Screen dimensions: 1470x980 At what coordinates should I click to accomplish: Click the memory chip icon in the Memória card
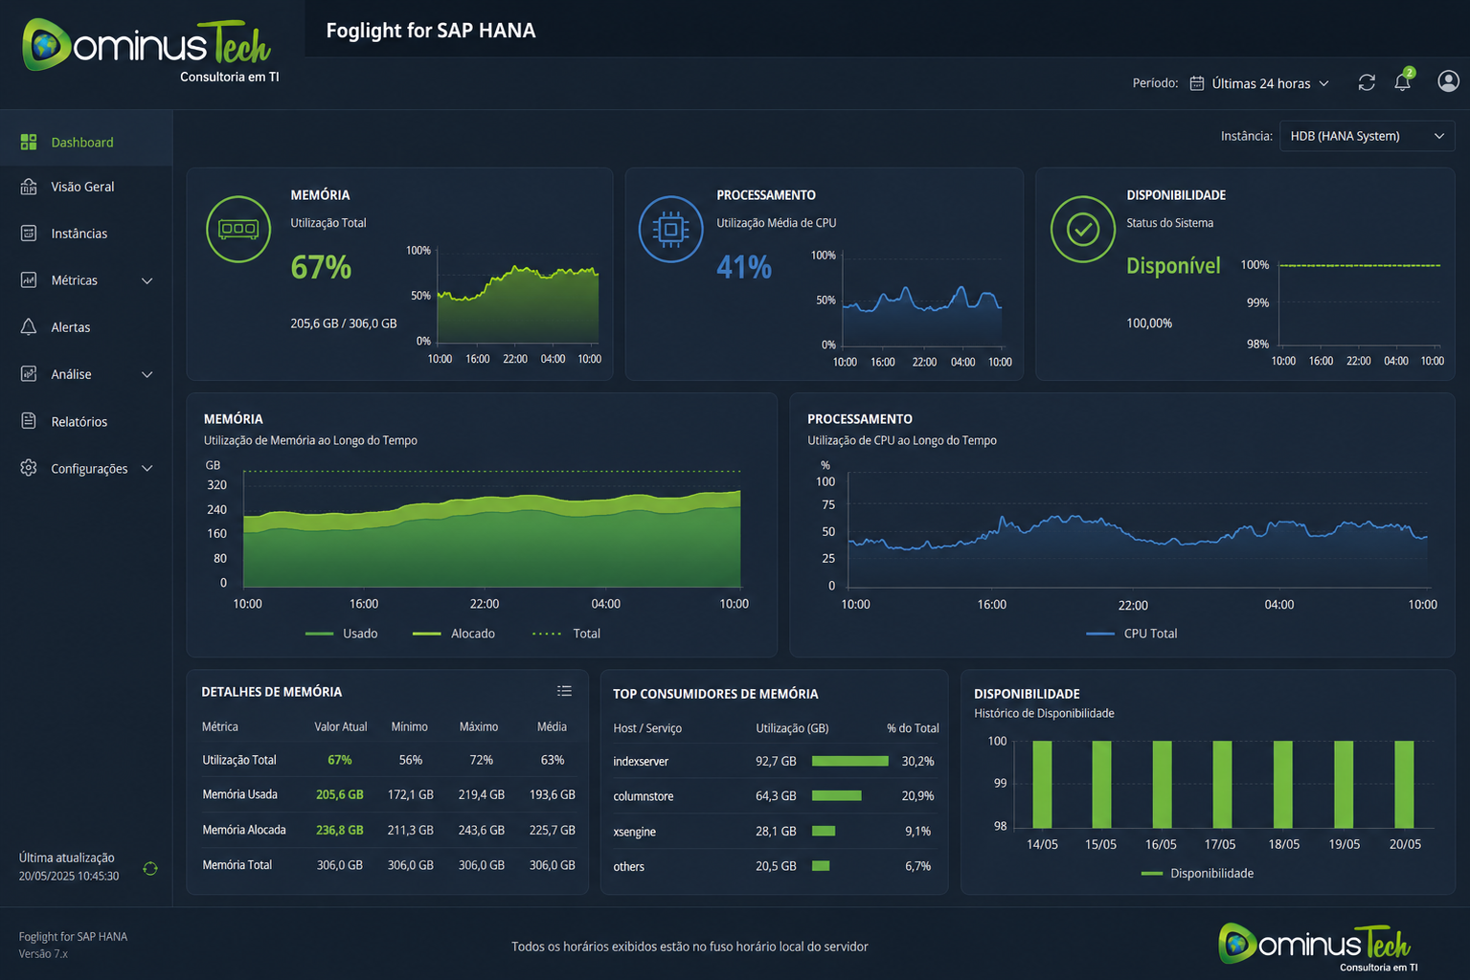tap(238, 229)
